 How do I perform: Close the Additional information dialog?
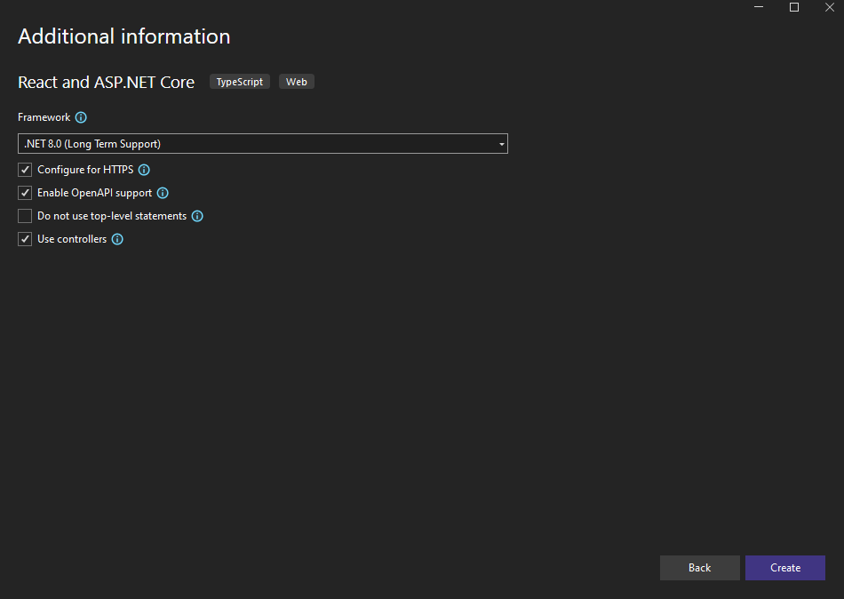829,7
